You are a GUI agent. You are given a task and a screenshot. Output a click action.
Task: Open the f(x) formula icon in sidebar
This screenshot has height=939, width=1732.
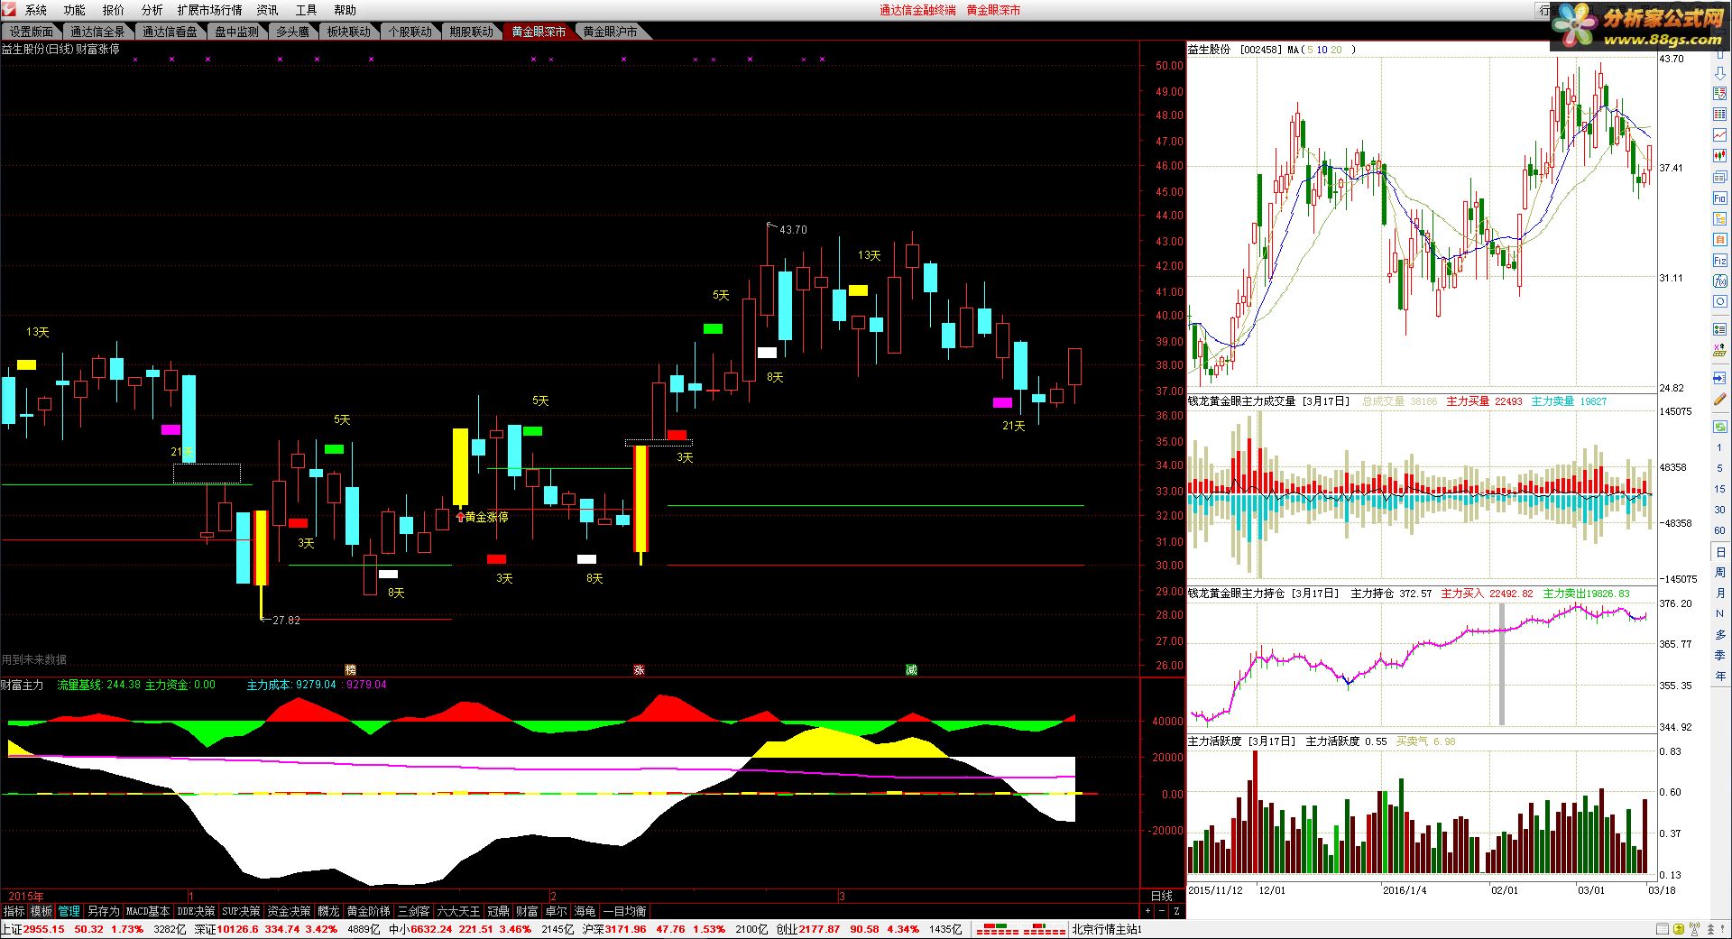click(1720, 281)
